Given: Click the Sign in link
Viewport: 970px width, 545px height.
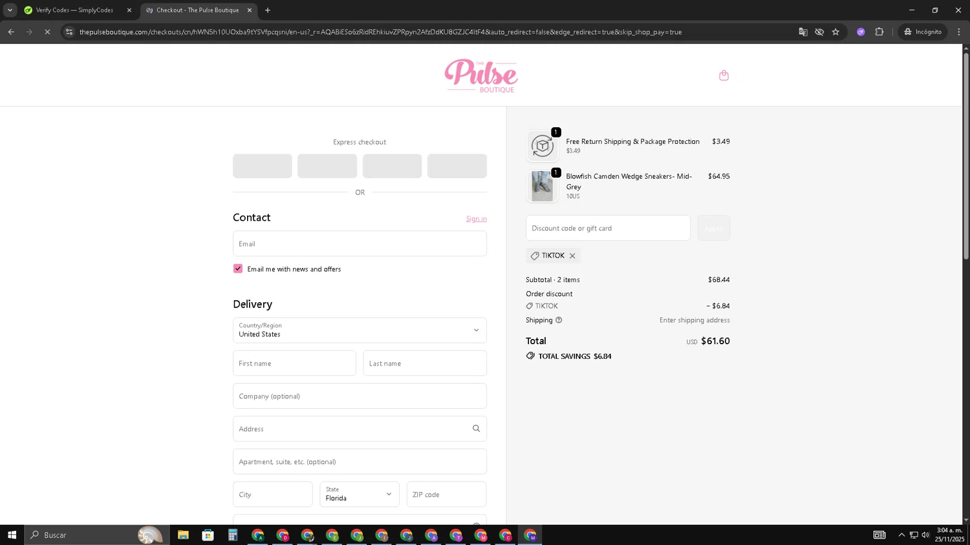Looking at the screenshot, I should (x=477, y=219).
